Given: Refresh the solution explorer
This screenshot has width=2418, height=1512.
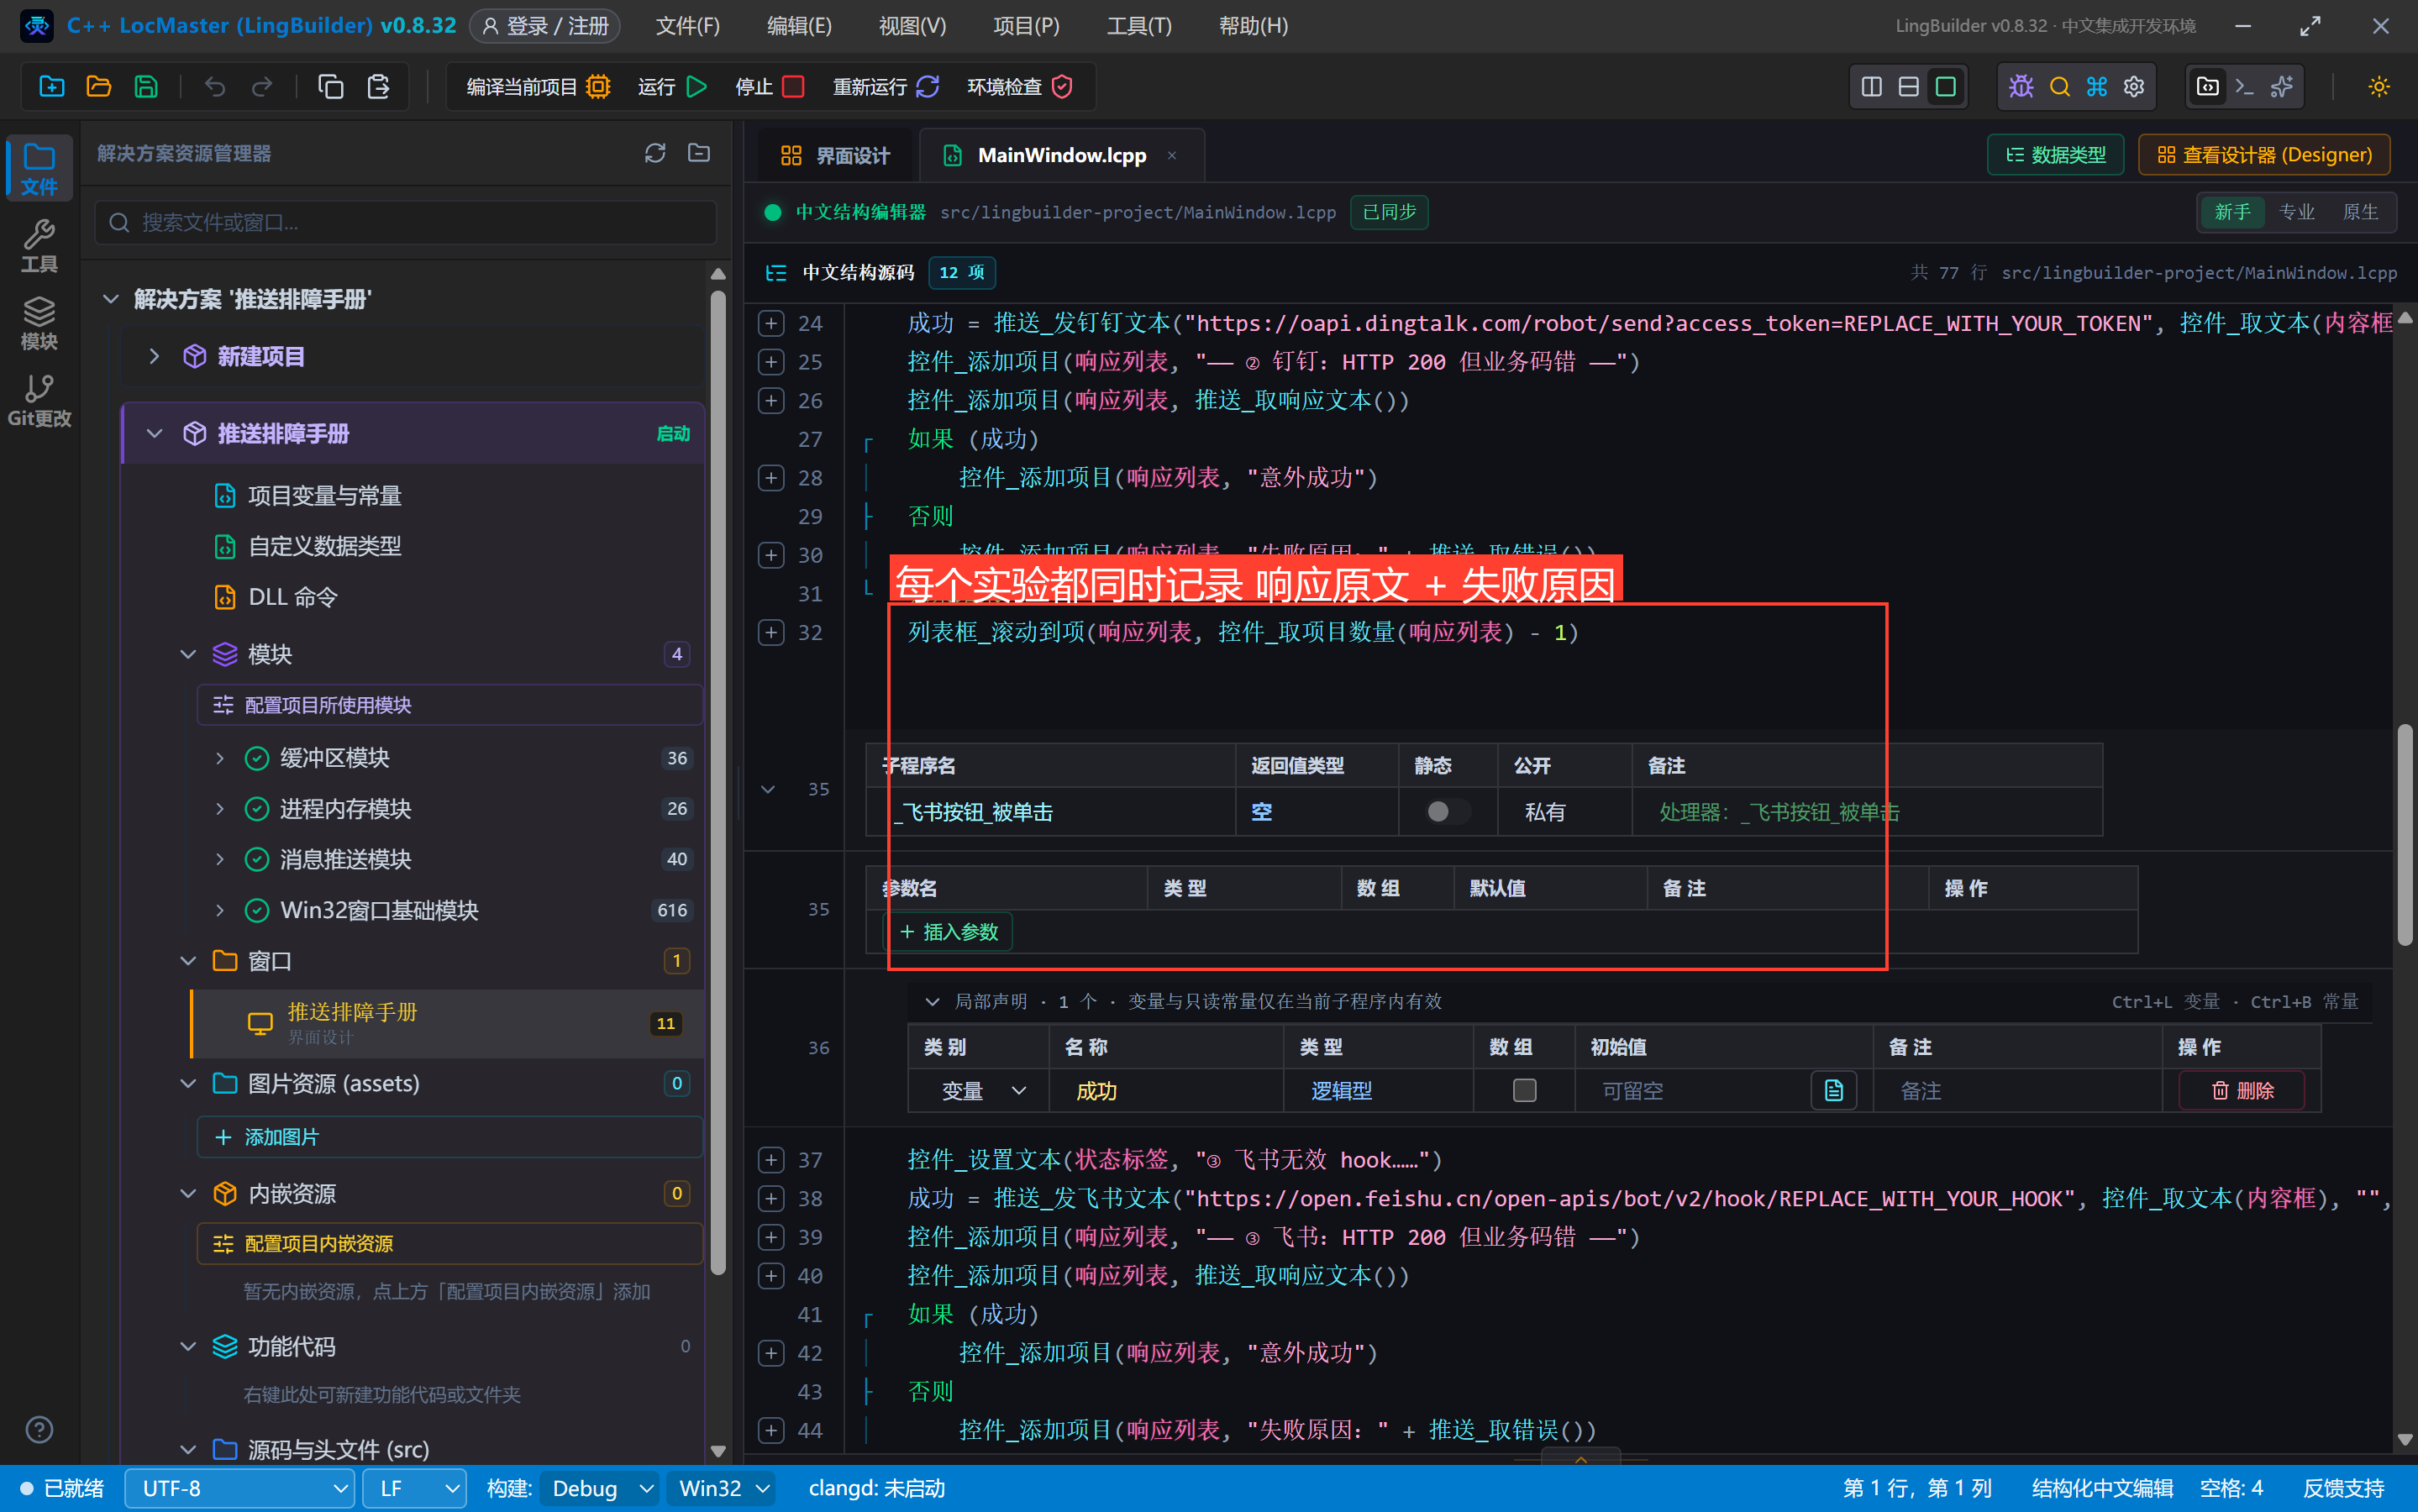Looking at the screenshot, I should pyautogui.click(x=655, y=153).
